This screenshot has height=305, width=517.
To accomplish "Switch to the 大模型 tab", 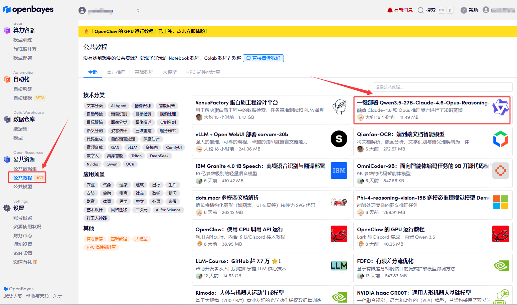I will (170, 72).
